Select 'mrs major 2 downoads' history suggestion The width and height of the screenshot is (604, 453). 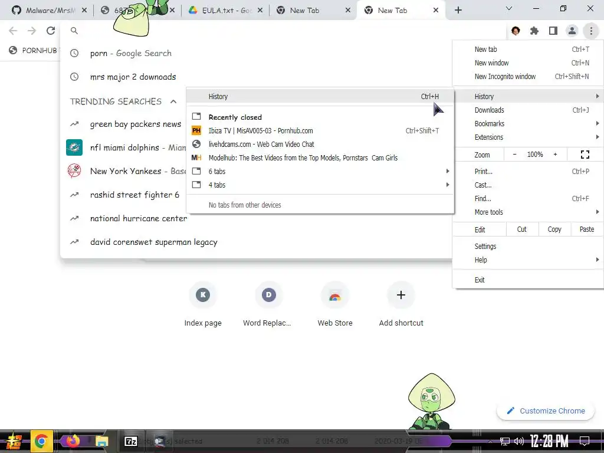pyautogui.click(x=256, y=77)
